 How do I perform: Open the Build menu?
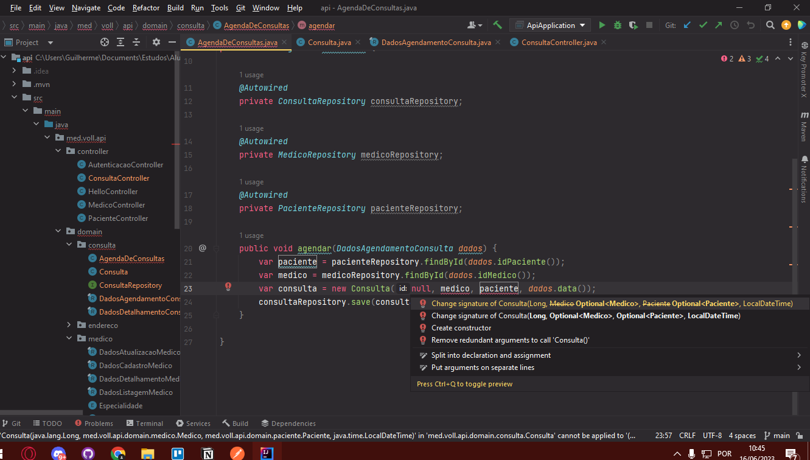(175, 8)
